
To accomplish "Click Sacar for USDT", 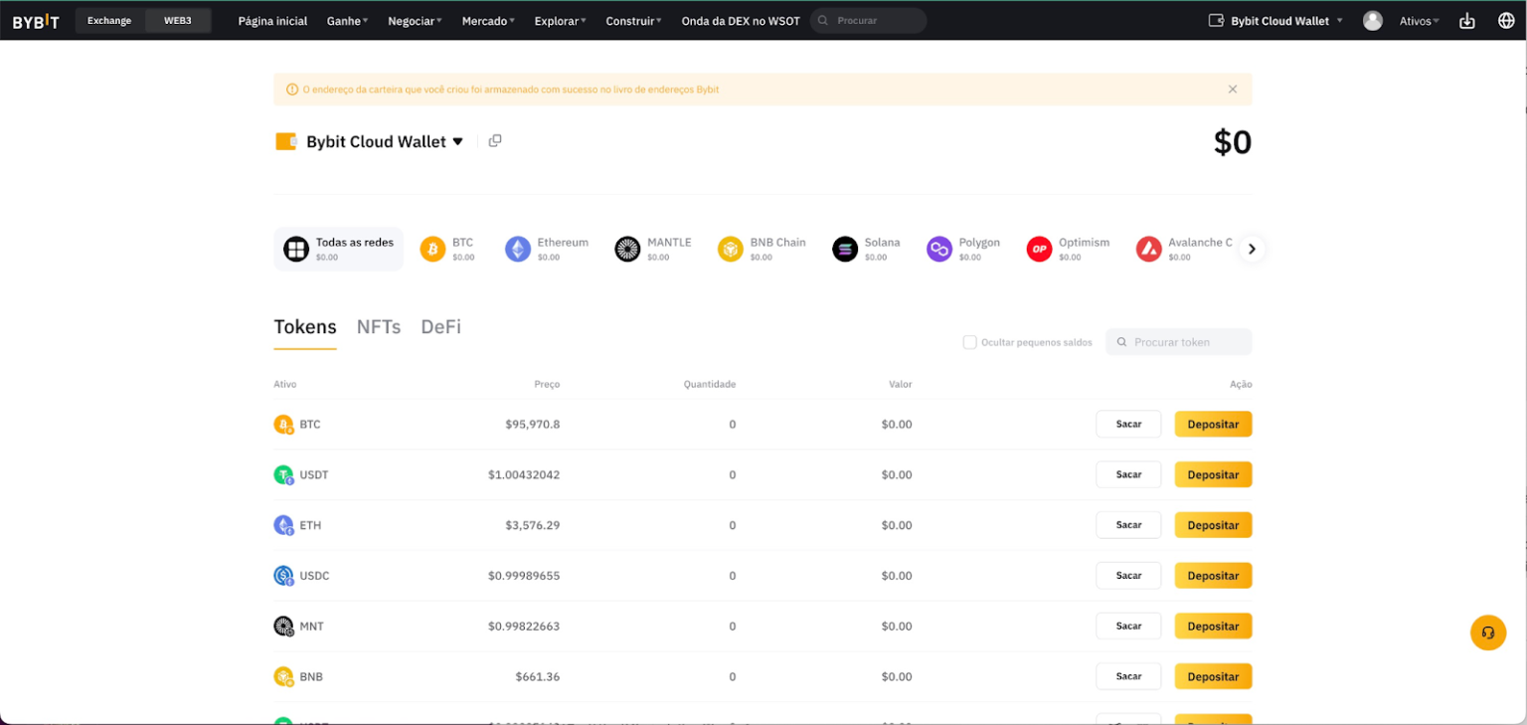I will pos(1128,474).
